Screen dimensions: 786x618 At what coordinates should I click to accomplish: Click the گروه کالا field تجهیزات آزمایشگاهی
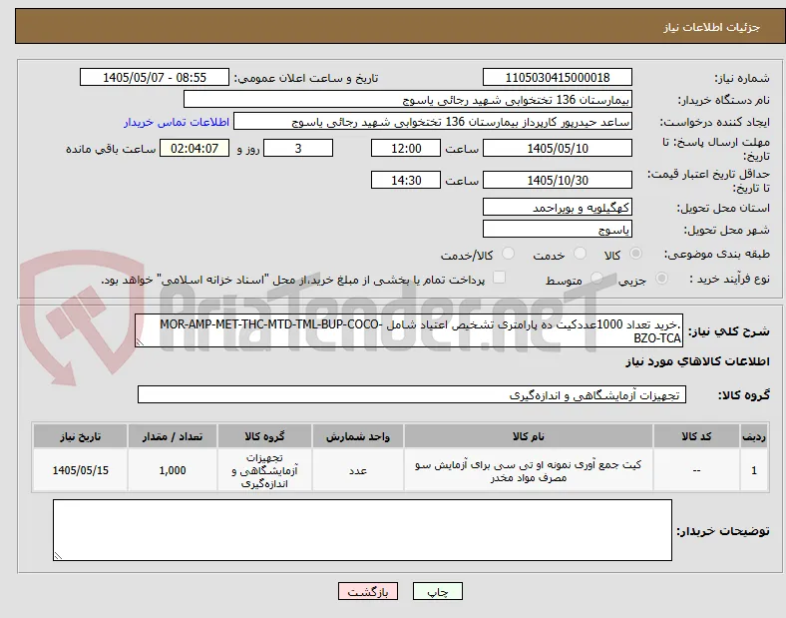(412, 394)
